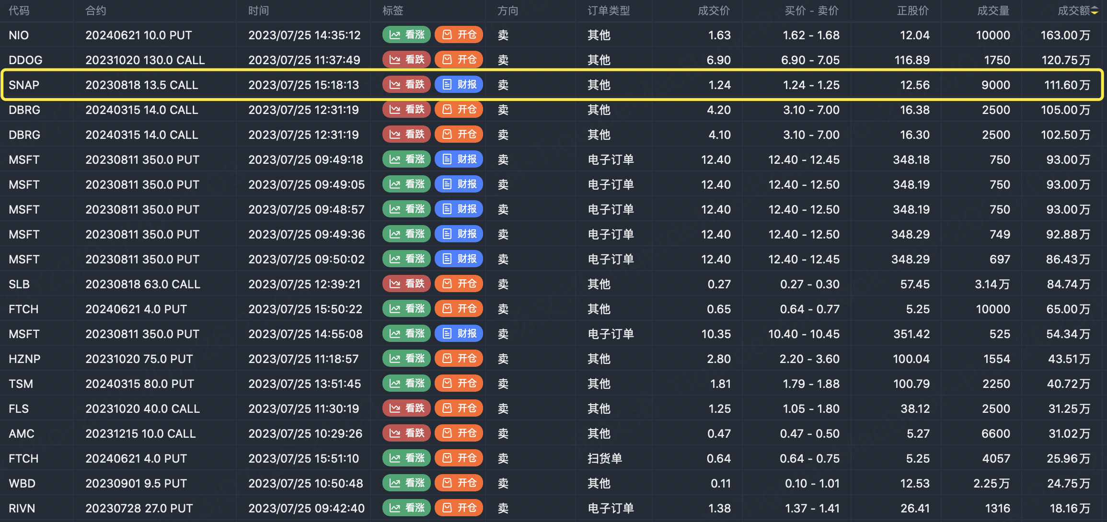Click 看跌 tag in AMC row

pos(407,433)
